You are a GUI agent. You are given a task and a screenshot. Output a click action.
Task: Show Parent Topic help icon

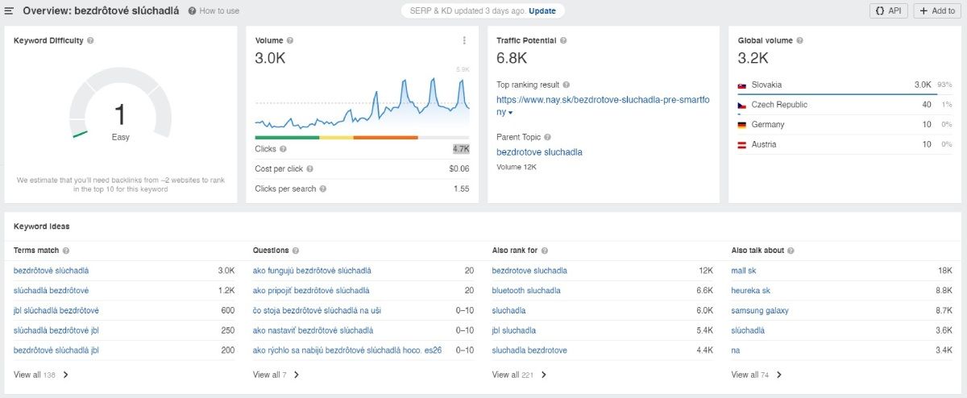click(x=547, y=137)
